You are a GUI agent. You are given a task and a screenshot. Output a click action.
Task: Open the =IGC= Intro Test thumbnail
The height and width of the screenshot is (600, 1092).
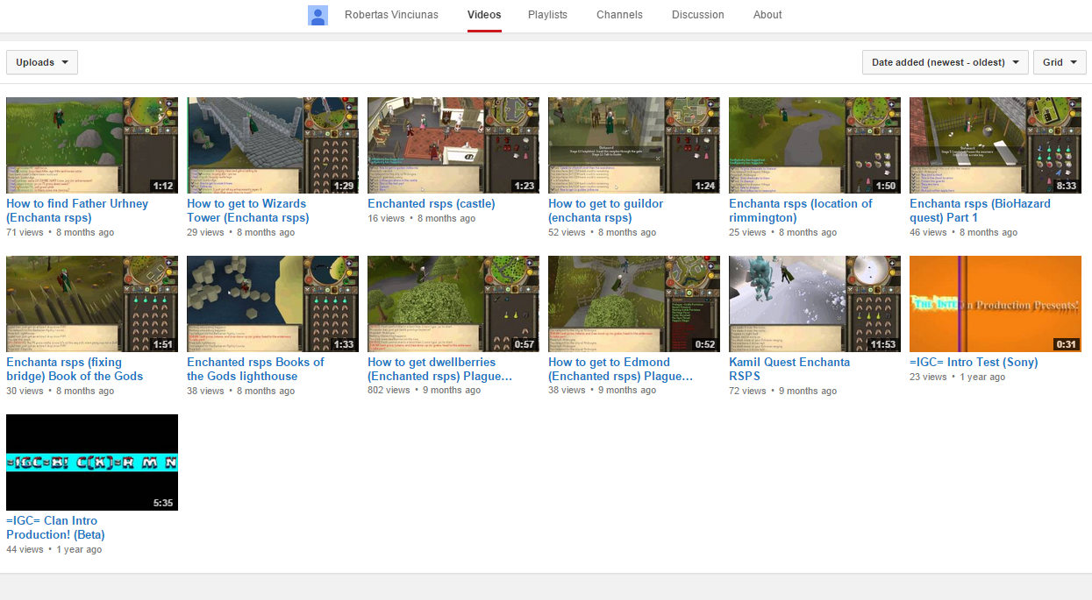(996, 304)
